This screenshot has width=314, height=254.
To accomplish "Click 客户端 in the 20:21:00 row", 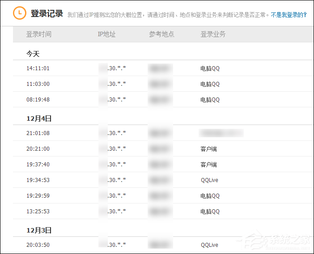I will [x=208, y=149].
